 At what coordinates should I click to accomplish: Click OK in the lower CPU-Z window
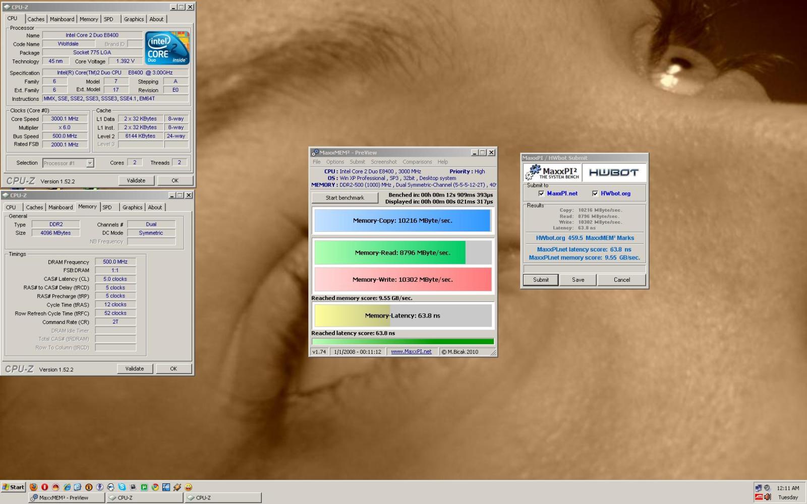(x=173, y=369)
